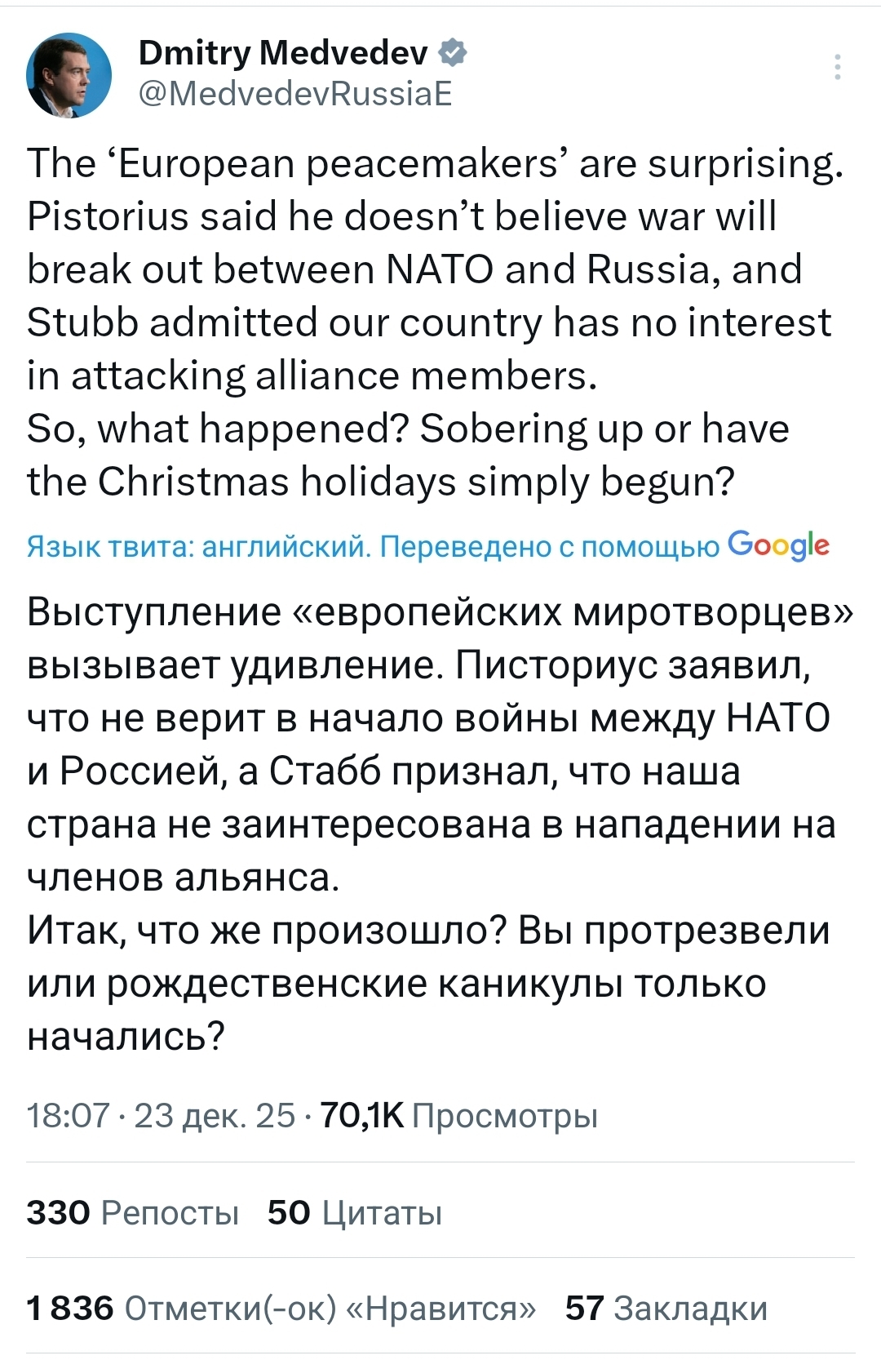Click the blue verified badge icon
The image size is (881, 1360).
pos(454,54)
